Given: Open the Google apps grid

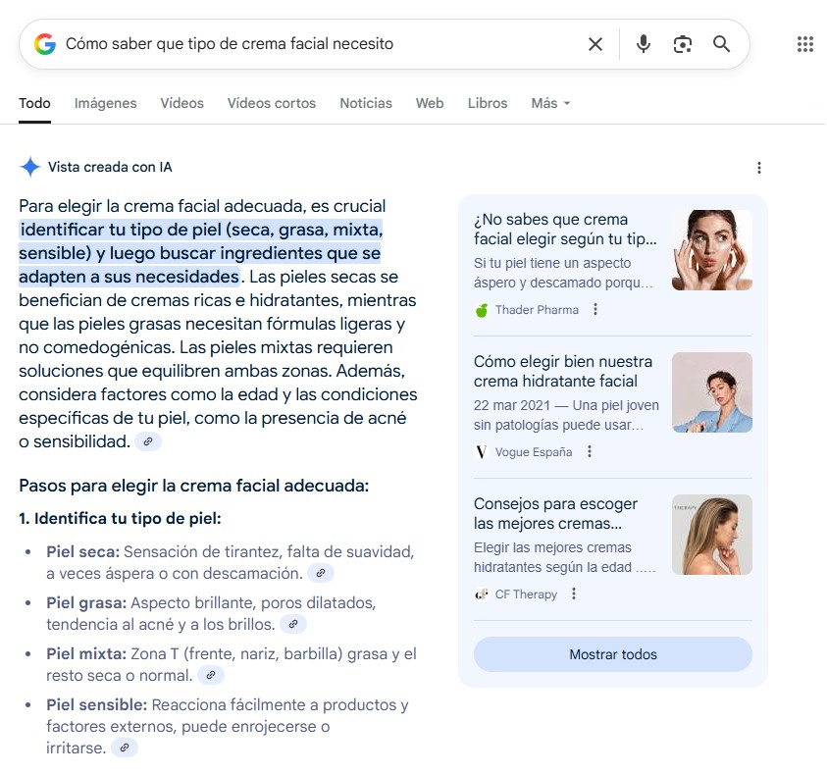Looking at the screenshot, I should [804, 43].
